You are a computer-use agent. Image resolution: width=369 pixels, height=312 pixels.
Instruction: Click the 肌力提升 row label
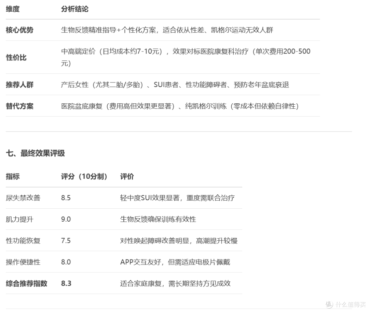click(19, 219)
